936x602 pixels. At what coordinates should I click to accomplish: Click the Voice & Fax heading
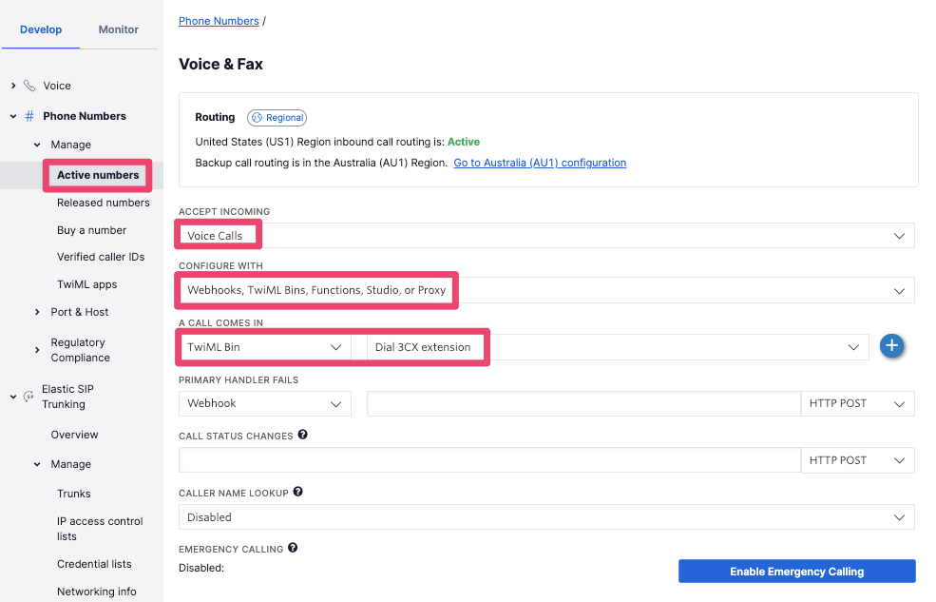point(220,64)
